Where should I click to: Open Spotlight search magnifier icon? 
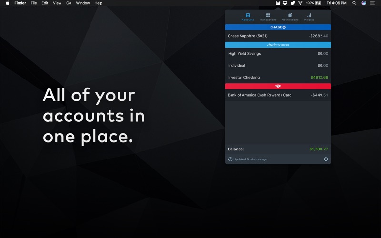click(x=354, y=3)
